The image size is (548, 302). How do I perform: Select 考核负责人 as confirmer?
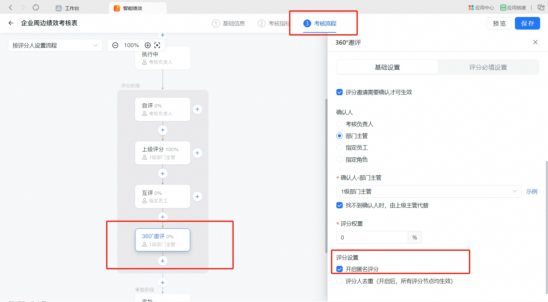(x=340, y=124)
